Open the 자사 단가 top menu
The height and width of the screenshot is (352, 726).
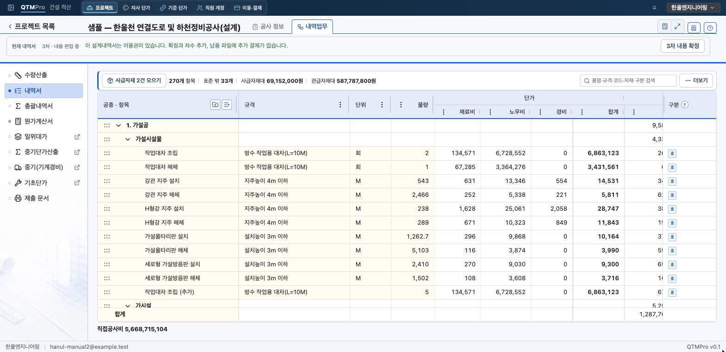click(x=137, y=8)
